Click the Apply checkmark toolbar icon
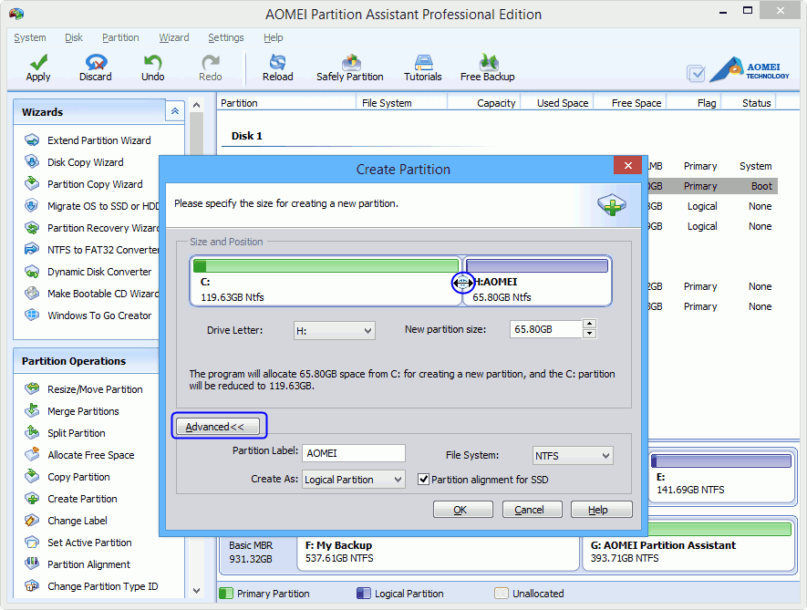The image size is (807, 610). (x=38, y=62)
